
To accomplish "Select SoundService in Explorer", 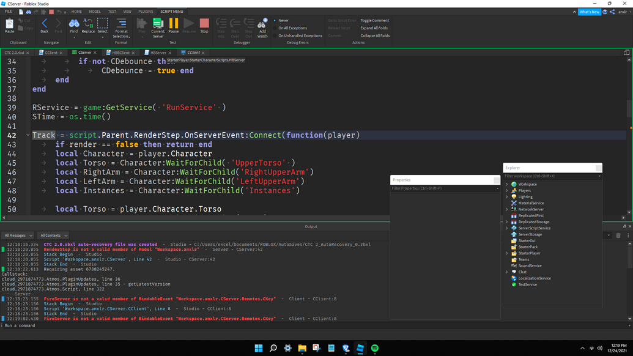I will pyautogui.click(x=530, y=265).
